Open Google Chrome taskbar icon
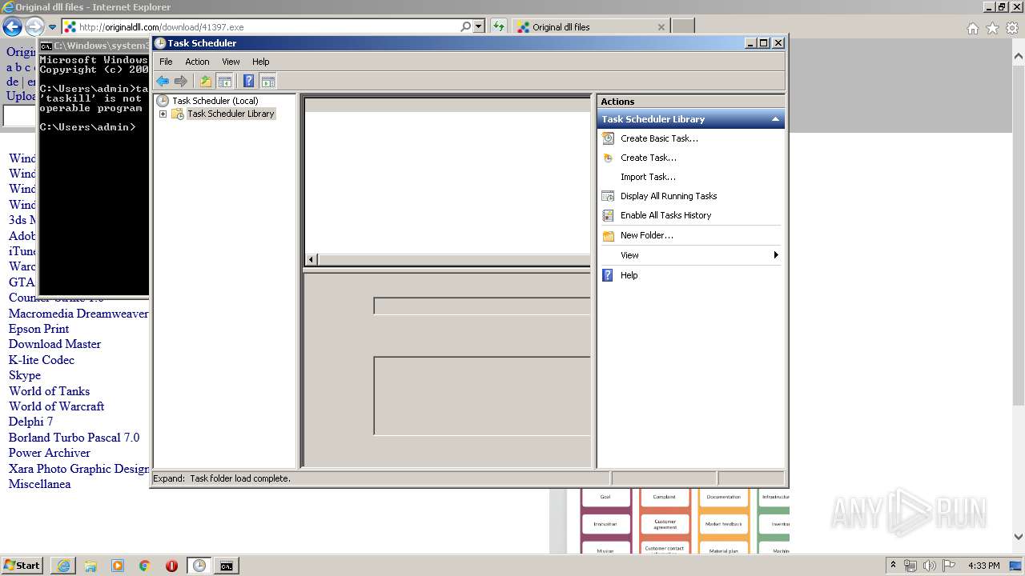The image size is (1025, 576). pos(144,566)
